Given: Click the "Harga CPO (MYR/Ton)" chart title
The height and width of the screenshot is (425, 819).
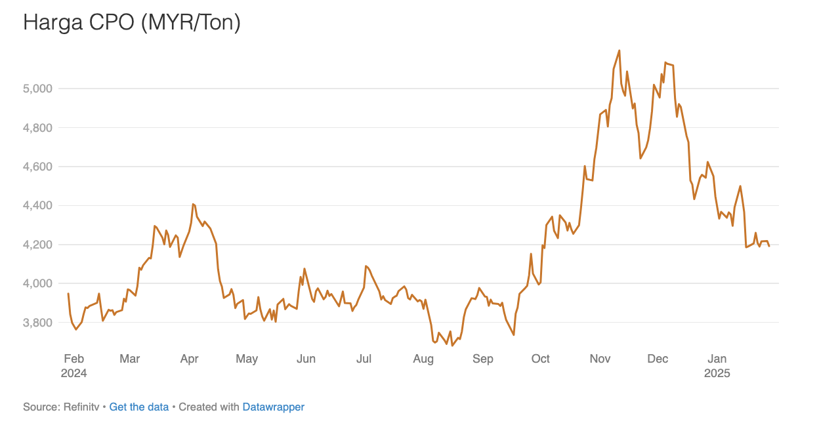Looking at the screenshot, I should point(132,23).
